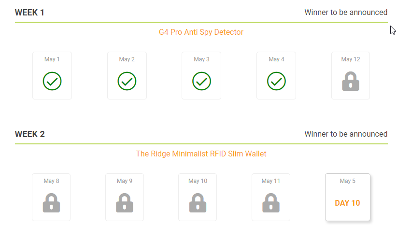
Task: Click Week 1 'Winner to be announced' text
Action: [346, 13]
